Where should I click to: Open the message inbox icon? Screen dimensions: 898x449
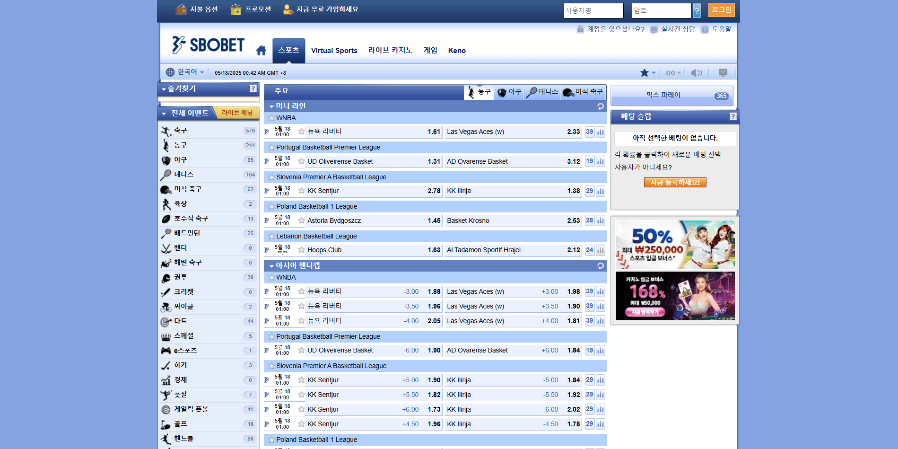pyautogui.click(x=723, y=72)
